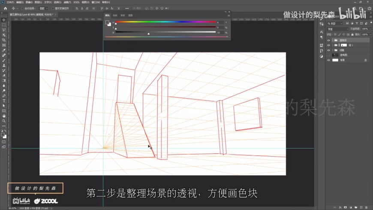
Task: Select the Dodge tool
Action: click(4, 91)
